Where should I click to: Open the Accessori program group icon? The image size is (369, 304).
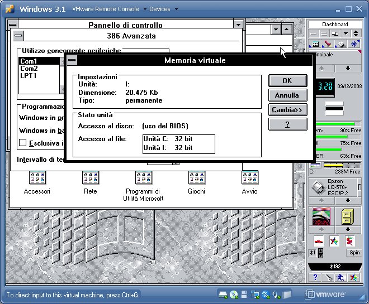[x=37, y=178]
